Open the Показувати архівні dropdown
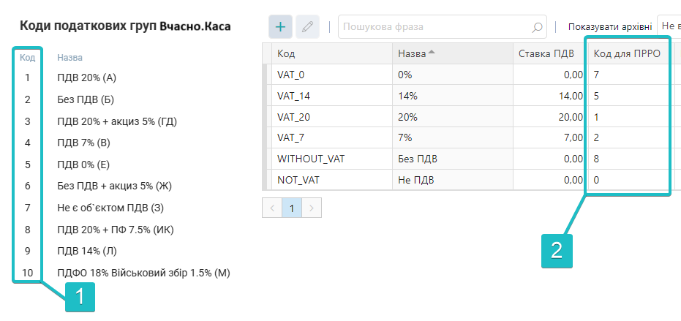Screen dimensions: 681x321 (669, 27)
